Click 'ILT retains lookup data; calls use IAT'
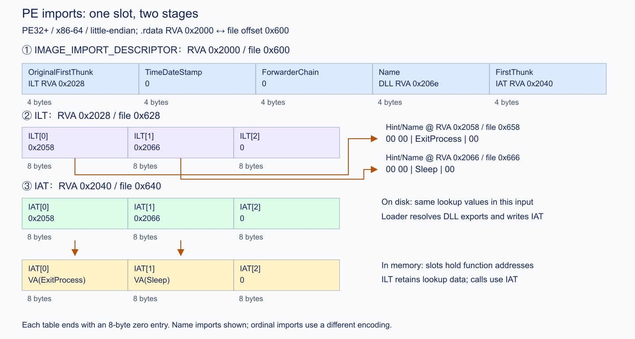The image size is (635, 339). 449,279
